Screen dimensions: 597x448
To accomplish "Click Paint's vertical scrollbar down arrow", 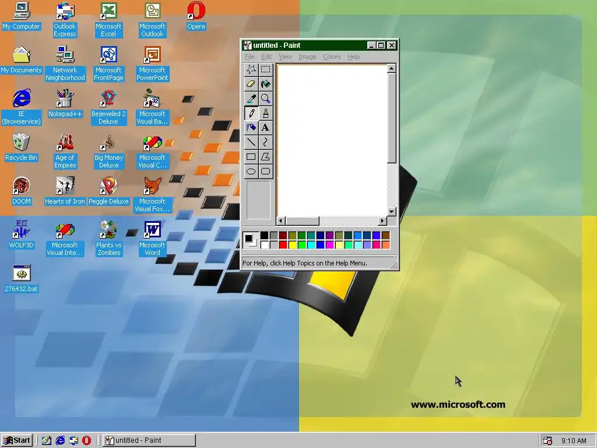I will point(391,212).
